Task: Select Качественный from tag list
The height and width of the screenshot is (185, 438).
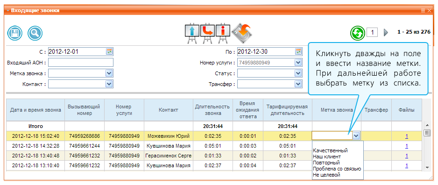Action: [330, 150]
